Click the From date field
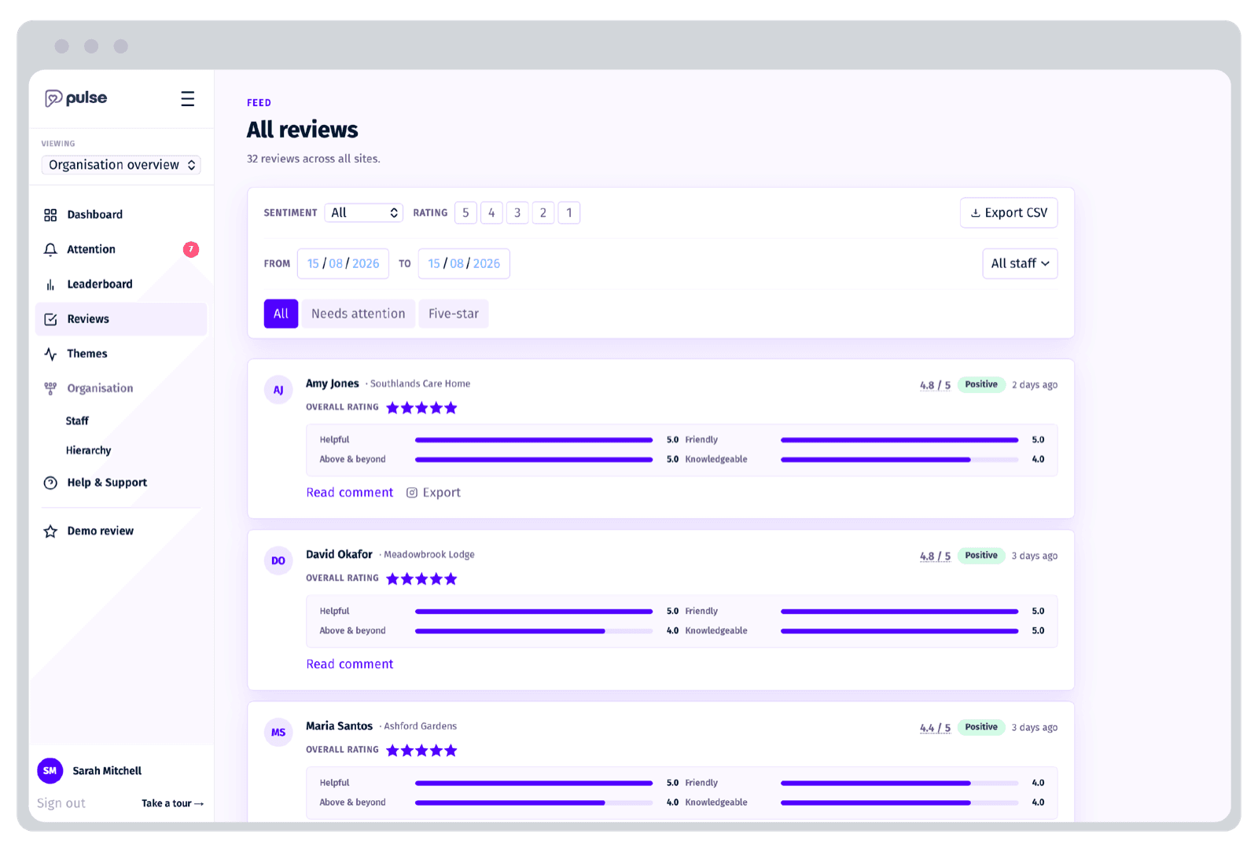This screenshot has height=852, width=1258. click(343, 263)
